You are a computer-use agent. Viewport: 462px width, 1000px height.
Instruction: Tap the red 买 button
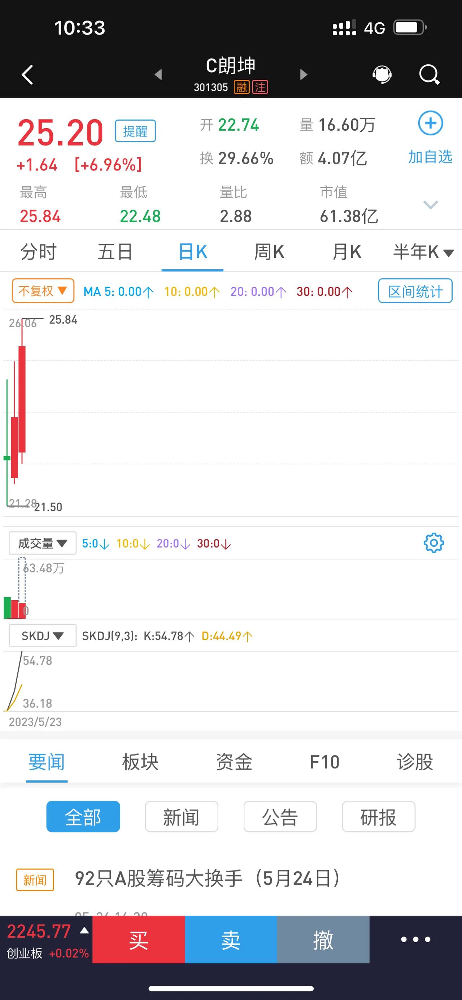(139, 939)
